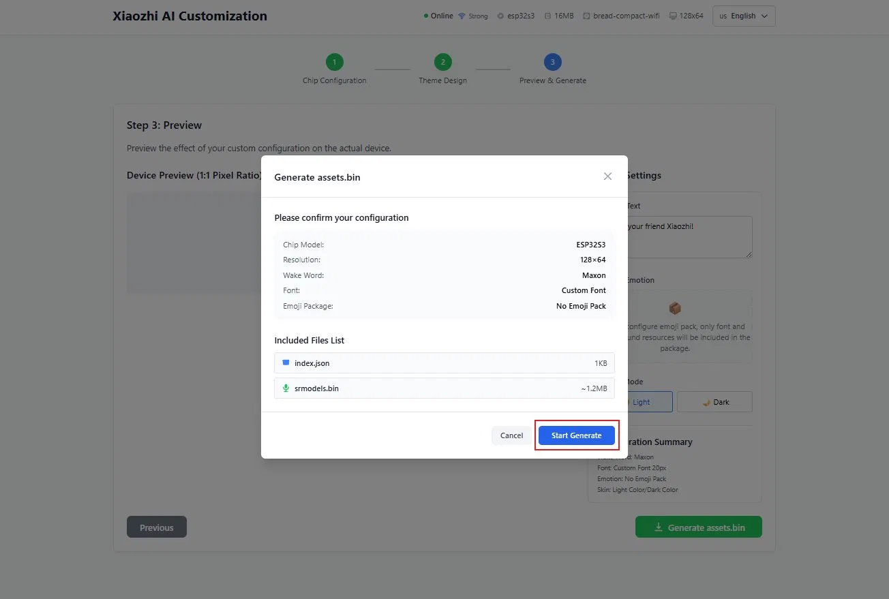
Task: Click into the preview text area
Action: click(689, 237)
